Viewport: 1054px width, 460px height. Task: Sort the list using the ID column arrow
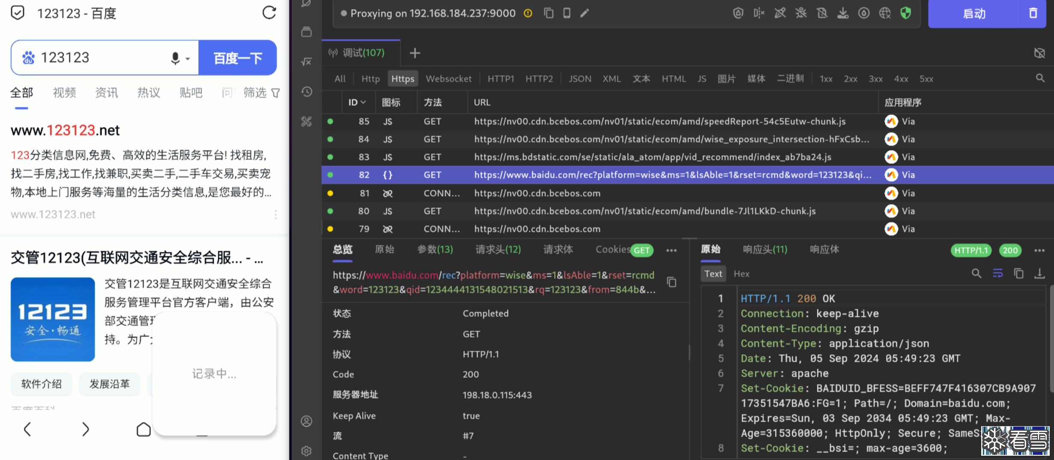coord(363,102)
